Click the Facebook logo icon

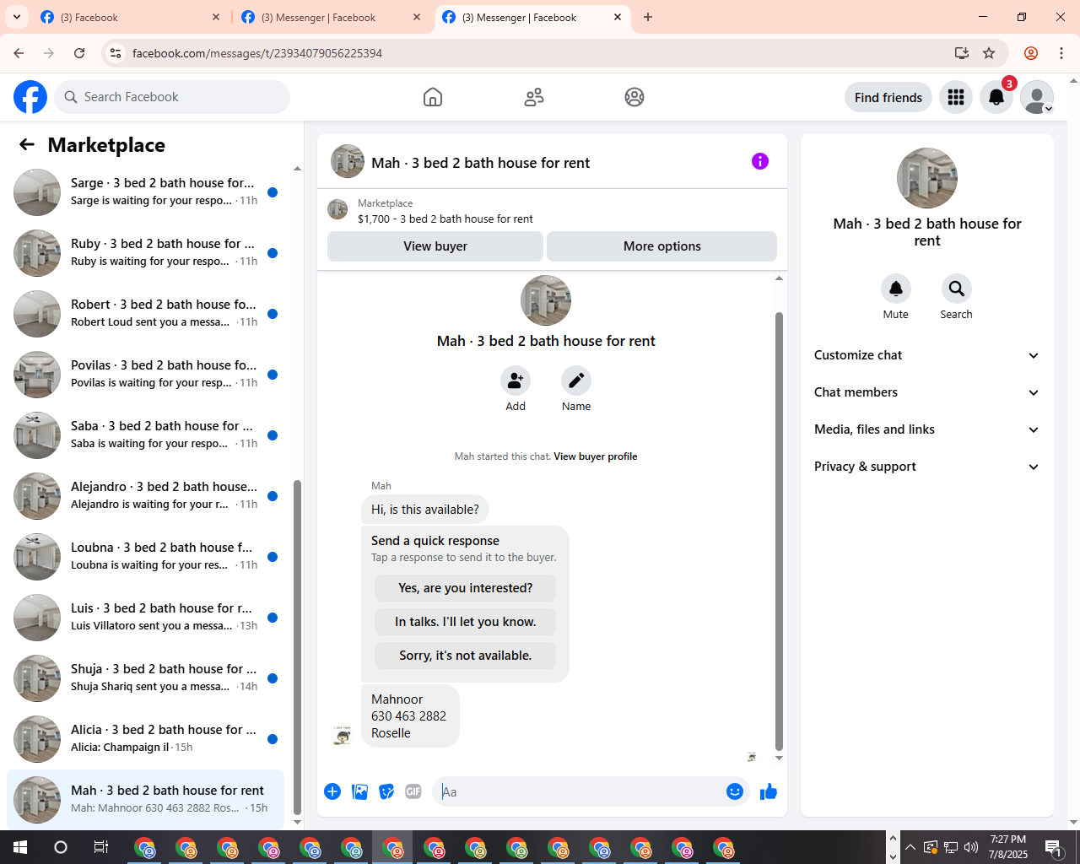pyautogui.click(x=30, y=97)
